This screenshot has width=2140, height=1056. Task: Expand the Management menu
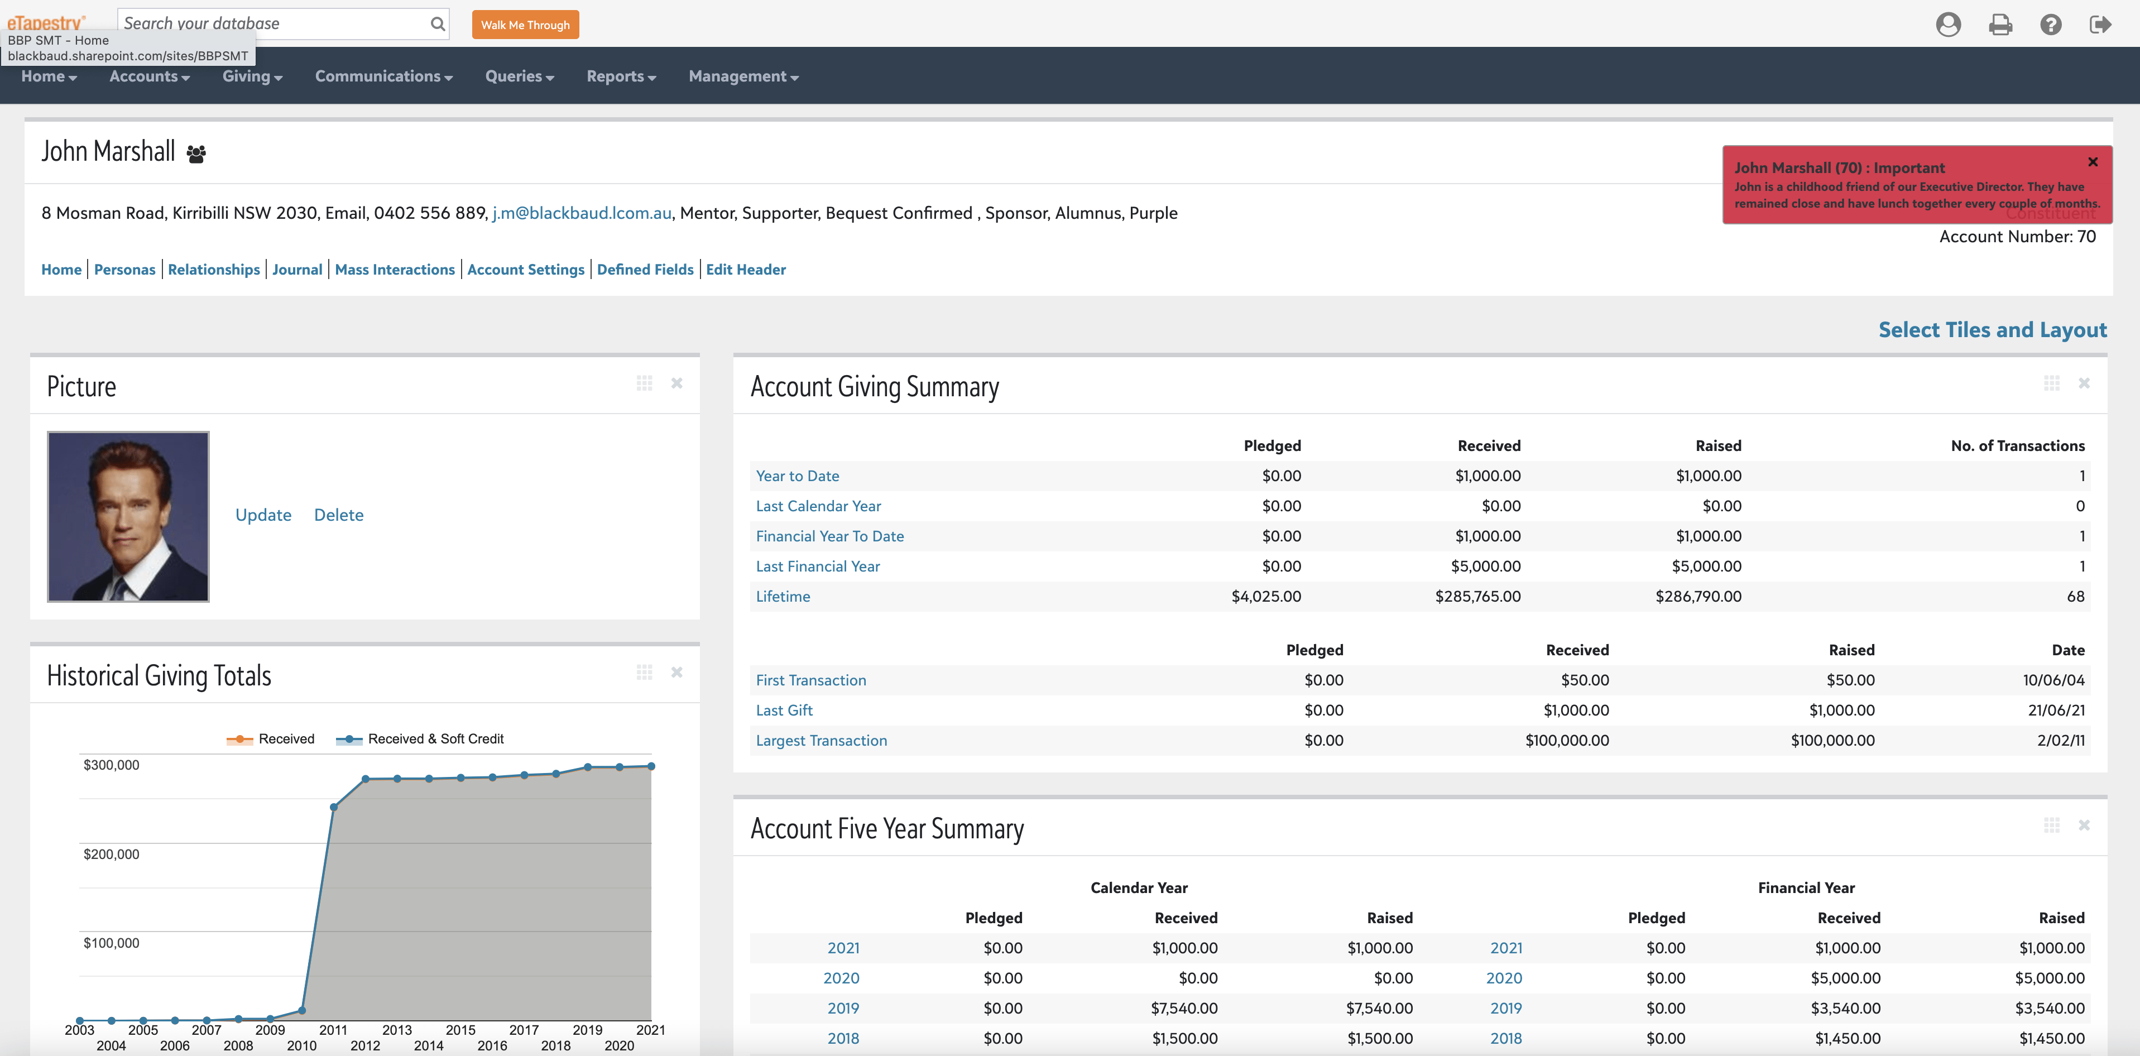tap(743, 76)
